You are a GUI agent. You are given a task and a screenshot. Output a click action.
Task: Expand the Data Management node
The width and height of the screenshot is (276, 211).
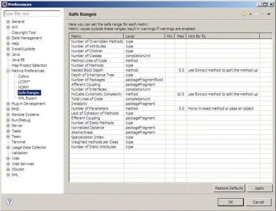pos(8,38)
